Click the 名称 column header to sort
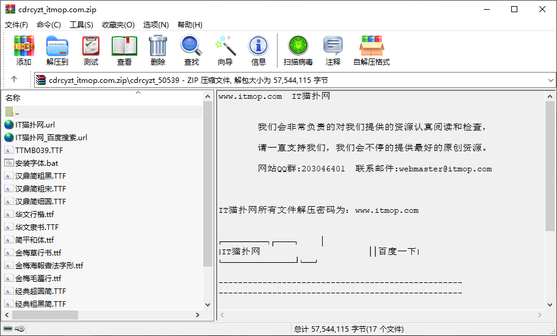Image resolution: width=557 pixels, height=336 pixels. pyautogui.click(x=13, y=98)
